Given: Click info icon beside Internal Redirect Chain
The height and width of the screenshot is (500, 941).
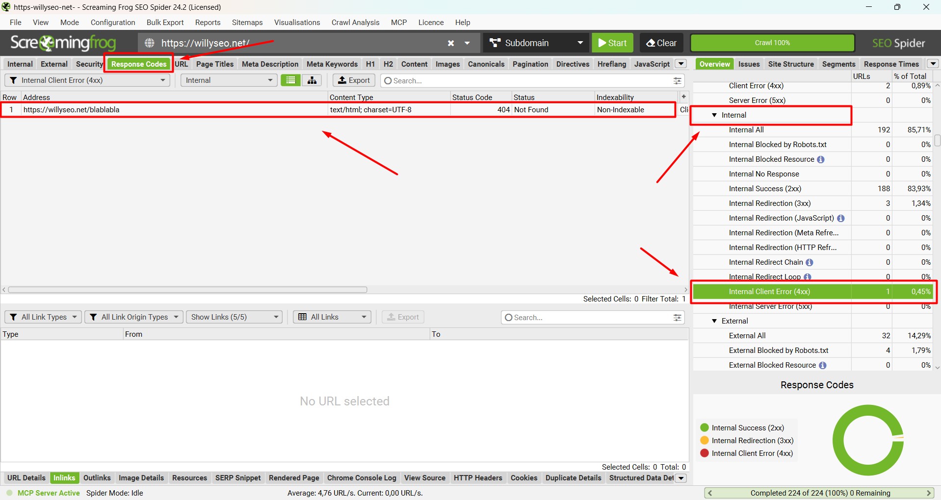Looking at the screenshot, I should (810, 262).
